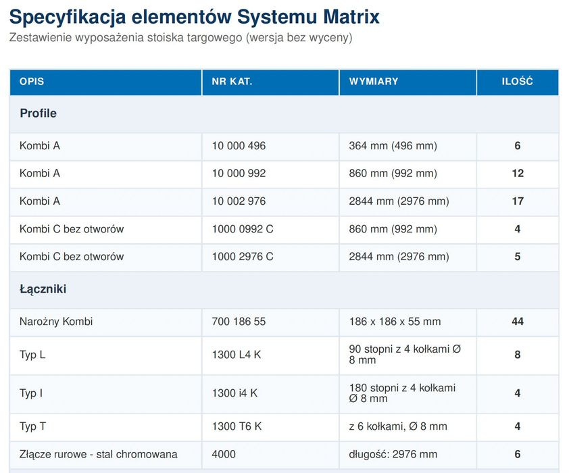This screenshot has width=569, height=473.
Task: Click the quantity 17 cell
Action: [x=518, y=202]
